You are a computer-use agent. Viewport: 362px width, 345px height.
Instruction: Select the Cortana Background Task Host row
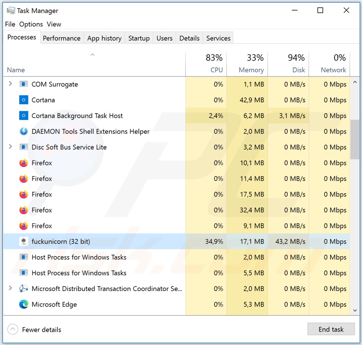point(176,115)
